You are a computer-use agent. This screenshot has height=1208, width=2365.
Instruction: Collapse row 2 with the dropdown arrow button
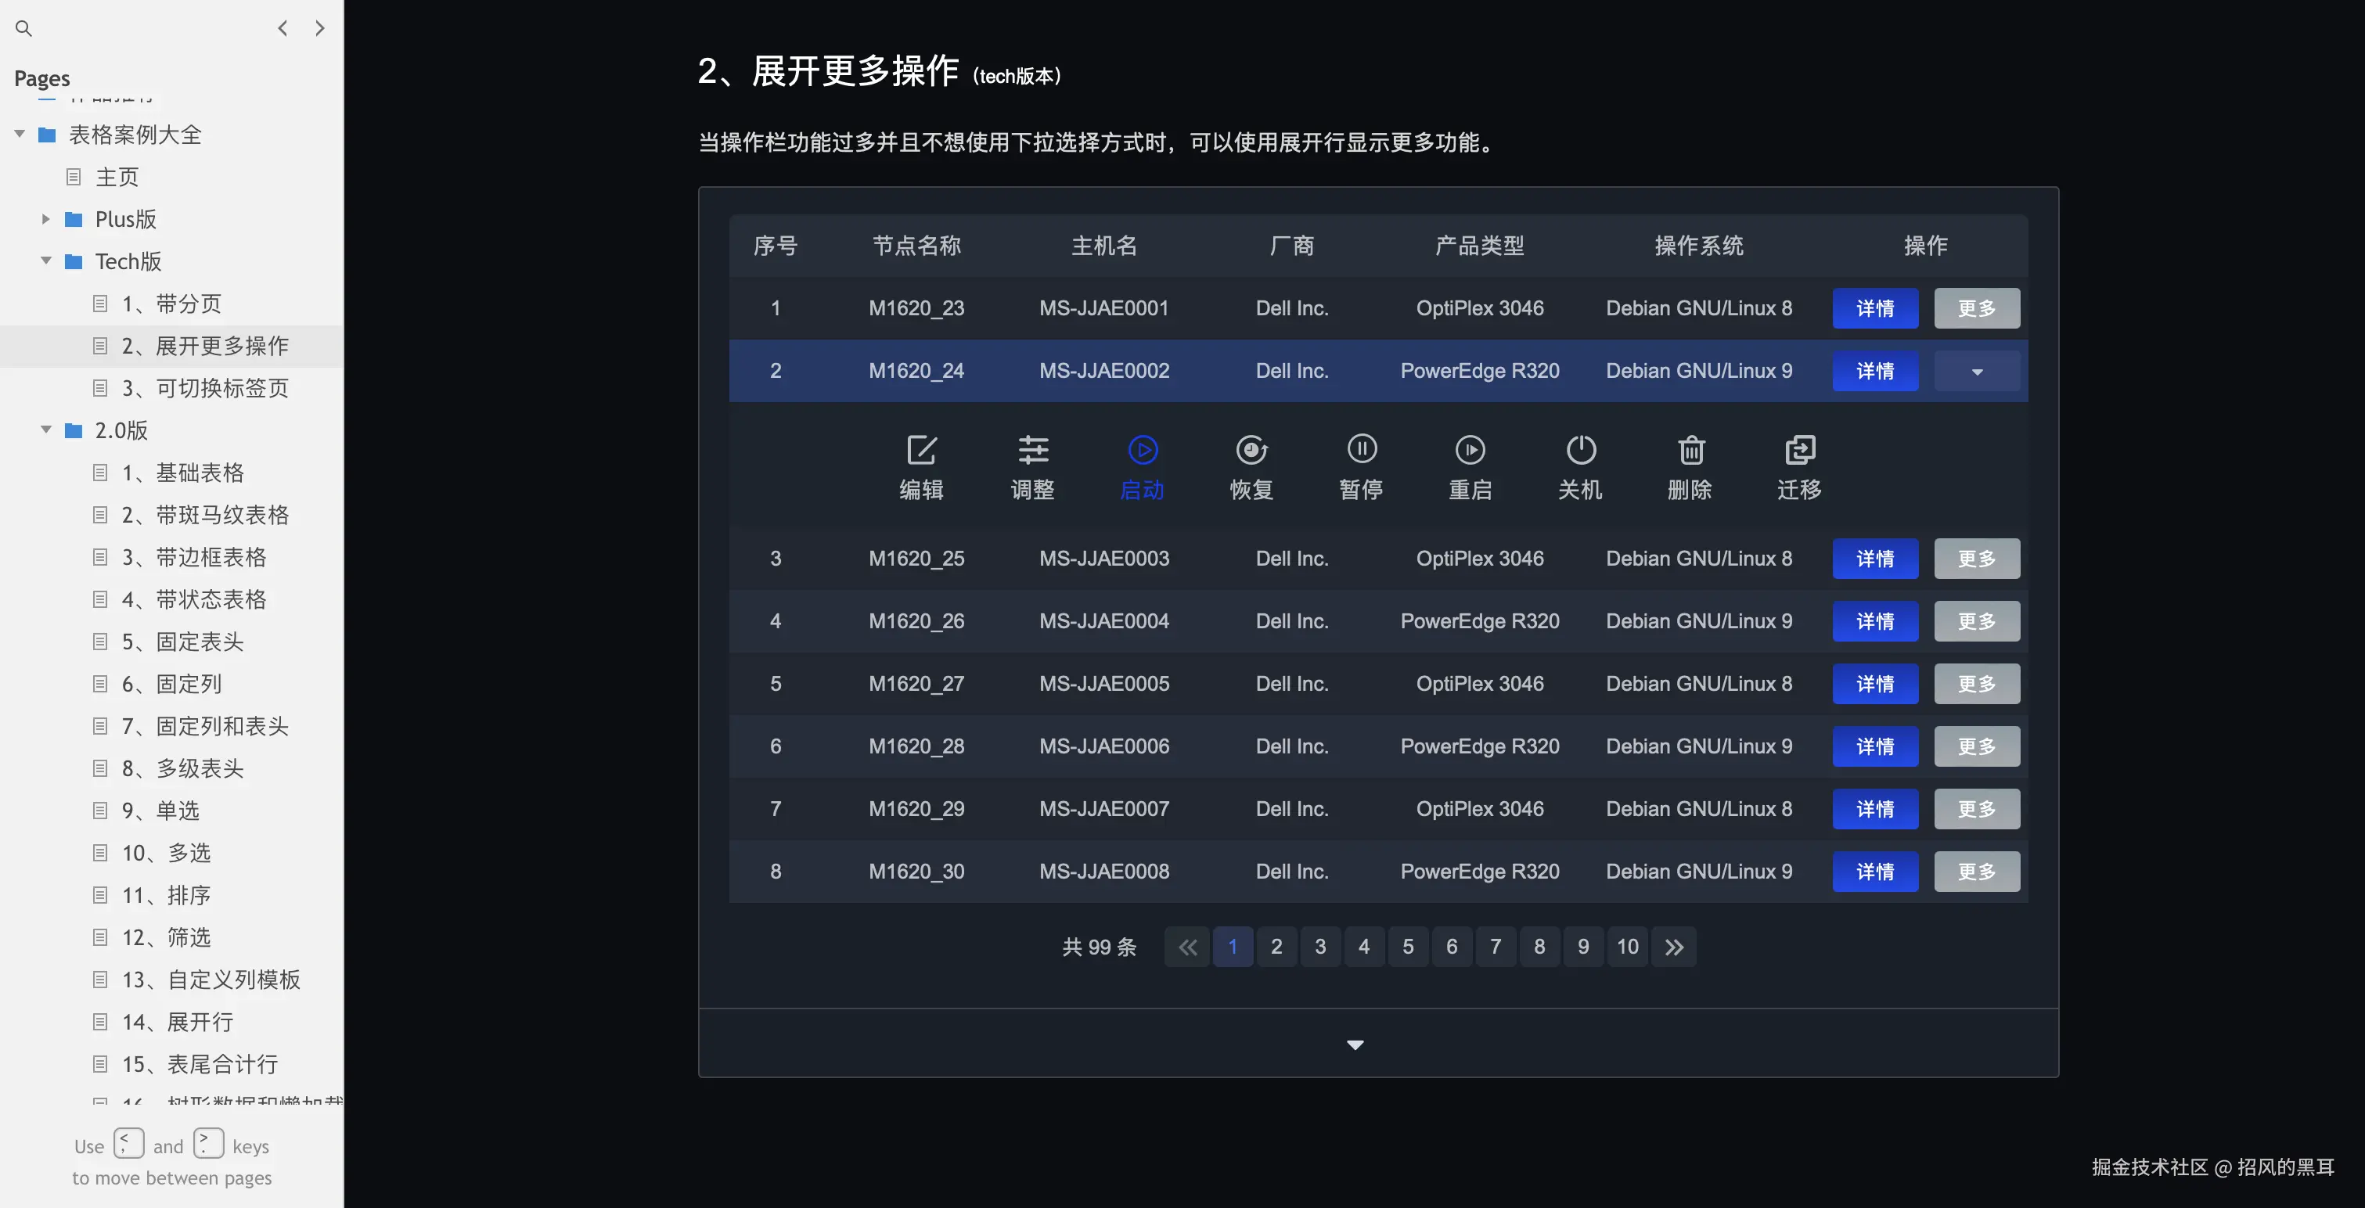click(1977, 371)
